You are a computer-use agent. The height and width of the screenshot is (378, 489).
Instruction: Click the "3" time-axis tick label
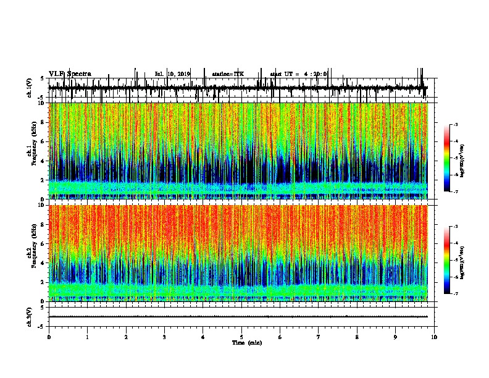[x=164, y=337]
